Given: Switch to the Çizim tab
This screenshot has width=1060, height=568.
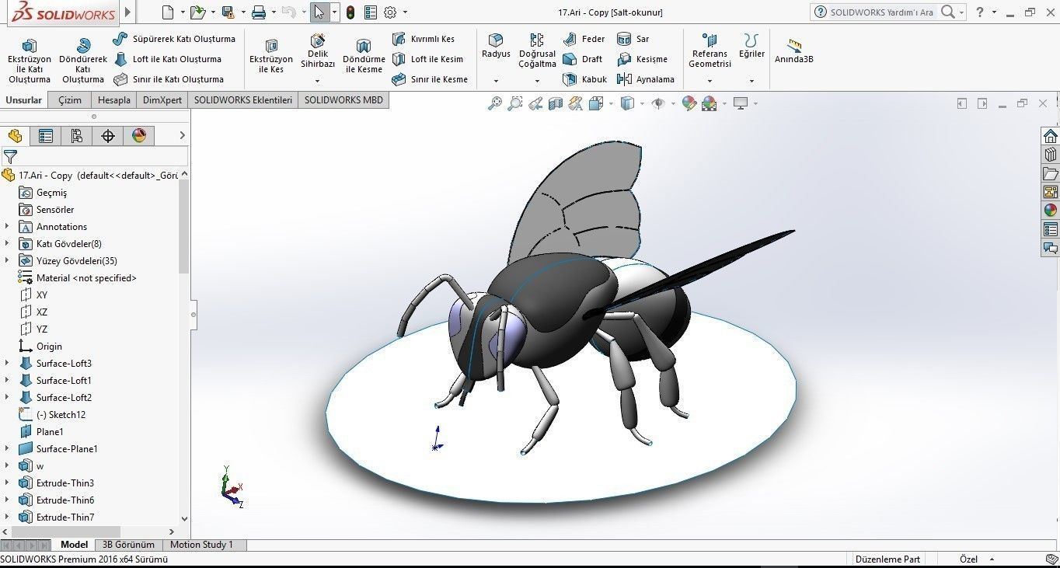Looking at the screenshot, I should tap(69, 100).
